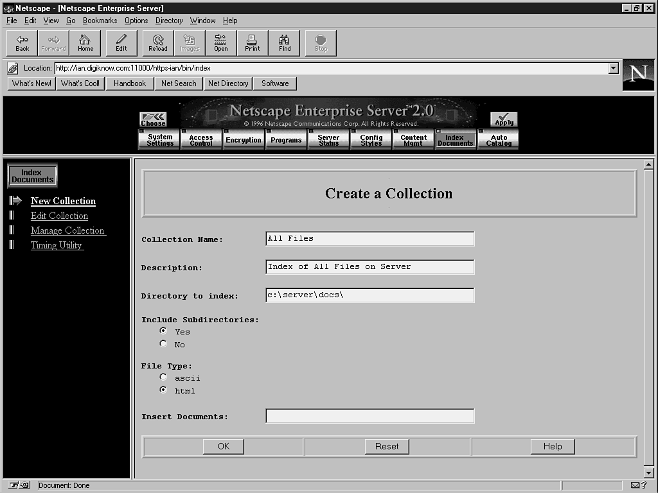Open the Window menu
This screenshot has height=493, width=658.
pos(202,21)
